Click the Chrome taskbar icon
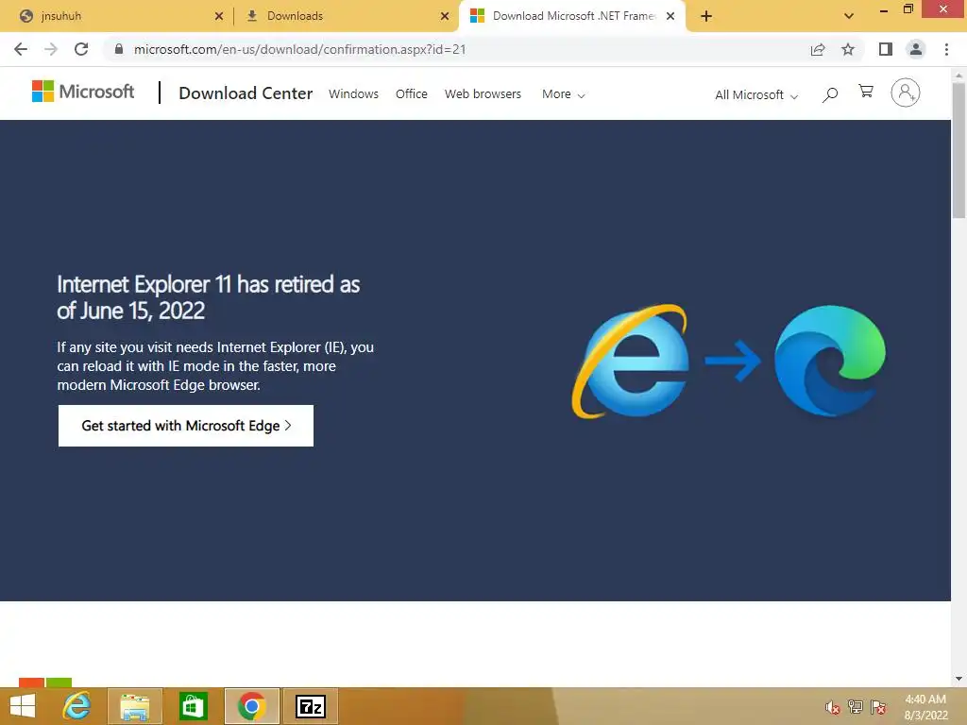967x725 pixels. coord(251,706)
